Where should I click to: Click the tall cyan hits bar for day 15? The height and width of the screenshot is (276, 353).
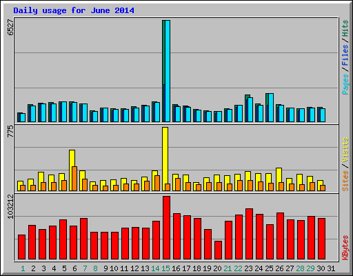point(168,71)
